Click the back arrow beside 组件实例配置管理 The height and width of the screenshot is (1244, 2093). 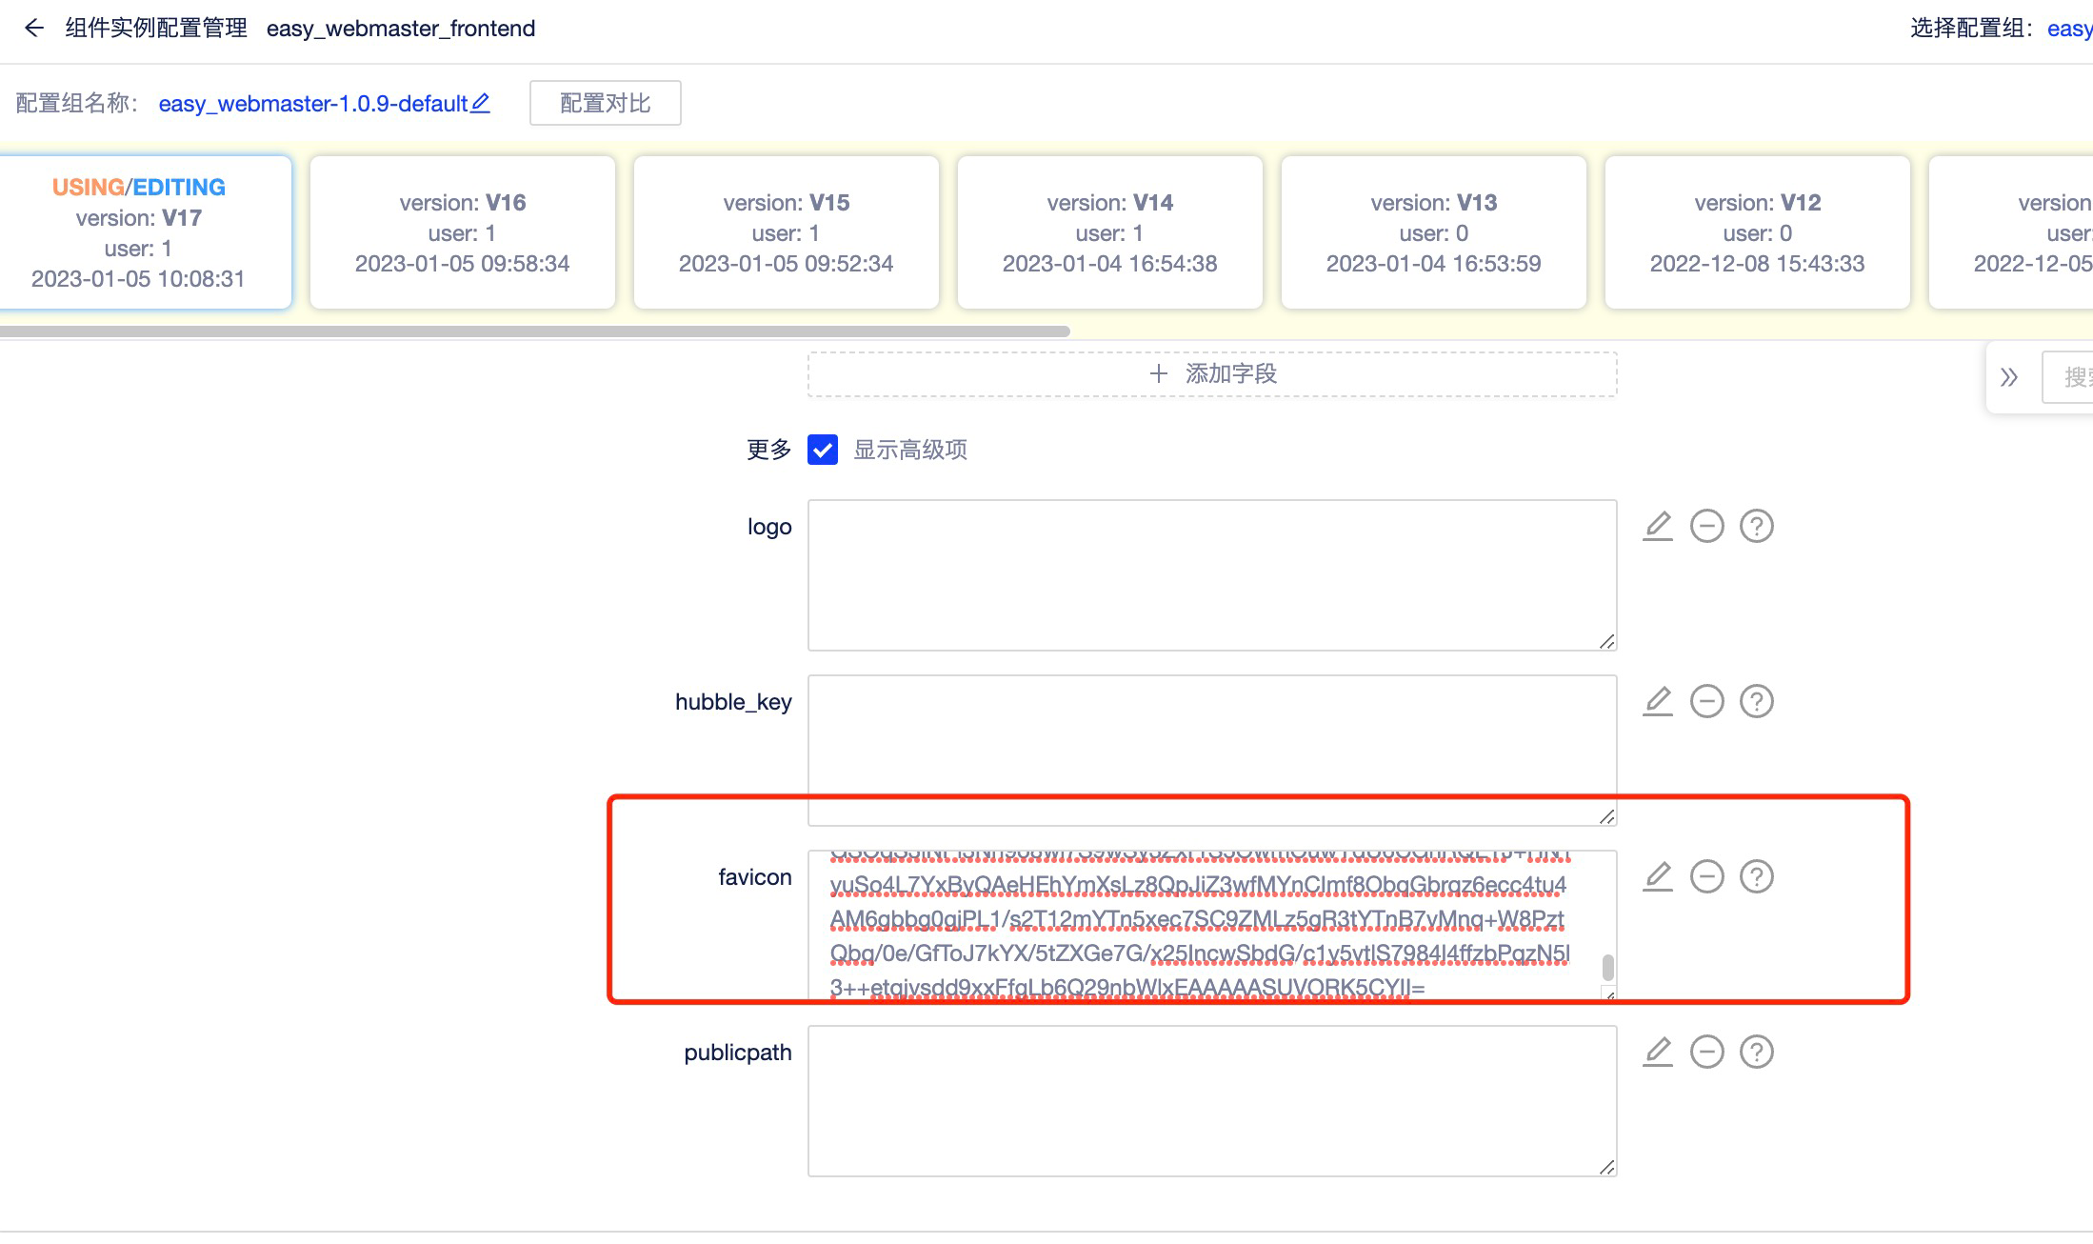33,28
